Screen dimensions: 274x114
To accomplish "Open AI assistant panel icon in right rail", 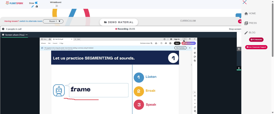I will coord(195,48).
